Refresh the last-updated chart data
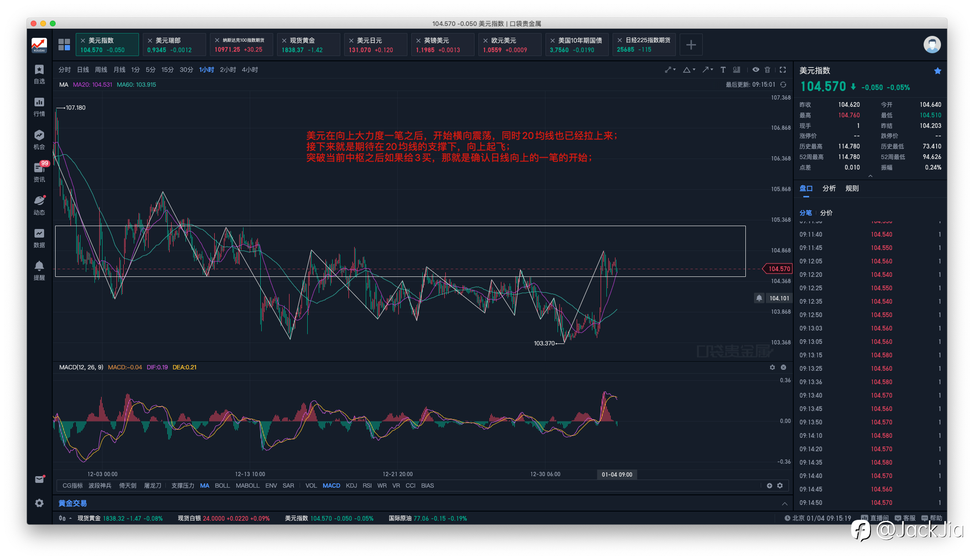Image resolution: width=974 pixels, height=560 pixels. (x=783, y=85)
